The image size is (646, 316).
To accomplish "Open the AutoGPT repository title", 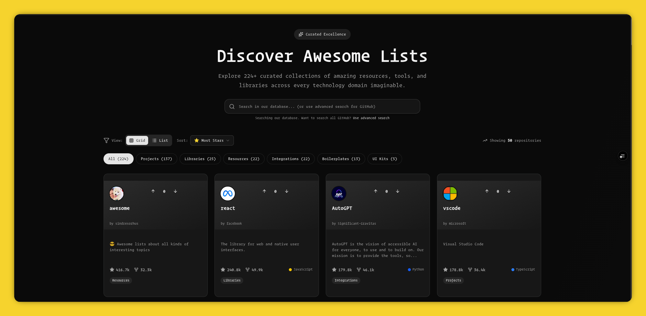I will pyautogui.click(x=342, y=208).
